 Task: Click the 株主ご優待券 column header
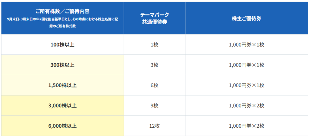click(x=247, y=18)
